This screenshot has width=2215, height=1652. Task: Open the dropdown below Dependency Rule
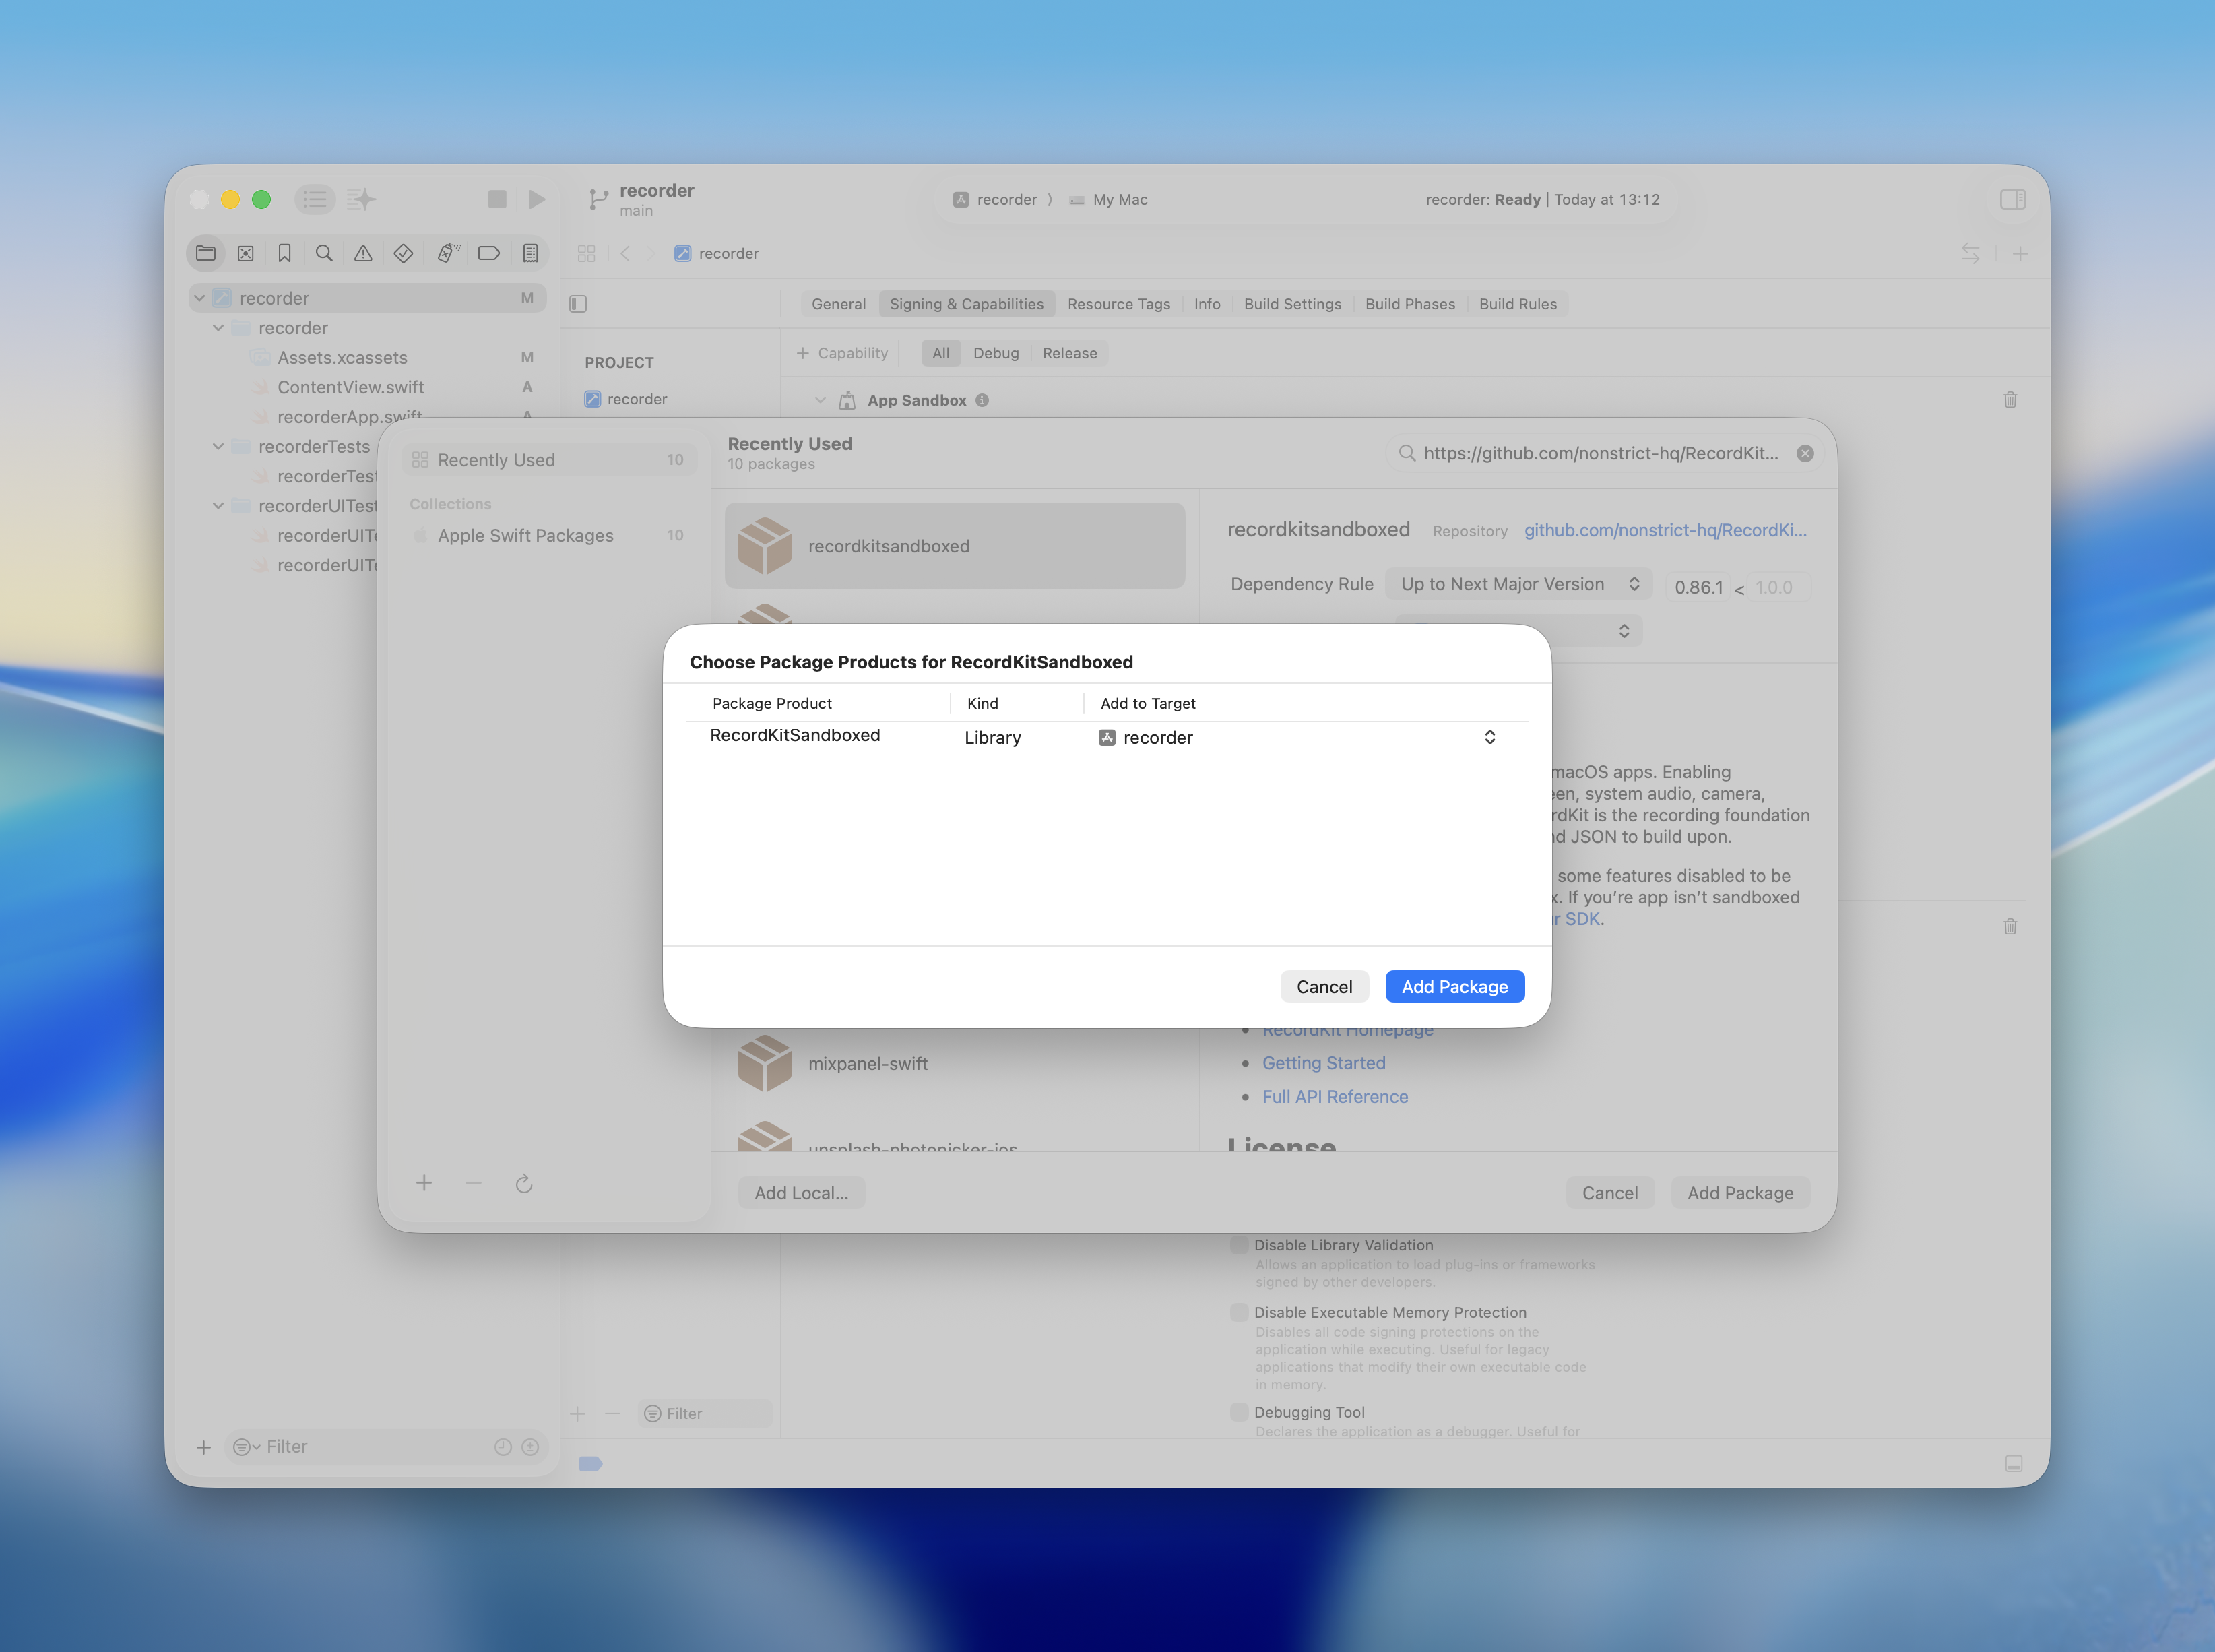click(1519, 631)
